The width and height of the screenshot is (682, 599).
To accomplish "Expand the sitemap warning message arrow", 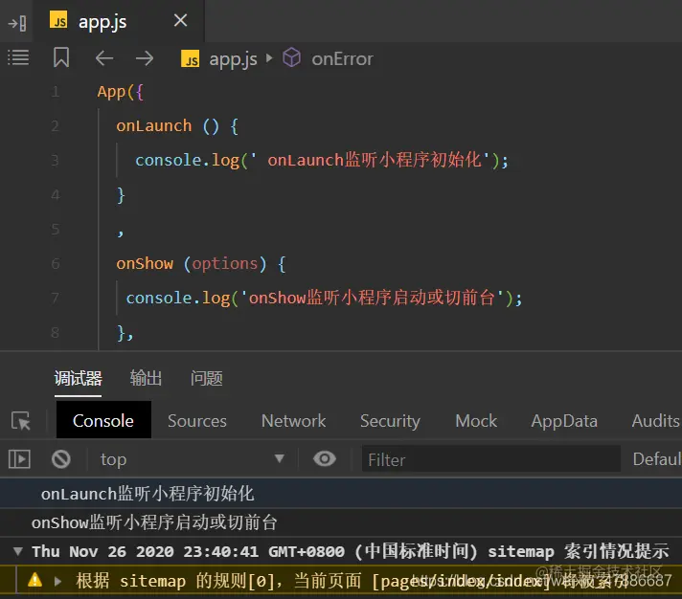I will click(x=57, y=581).
